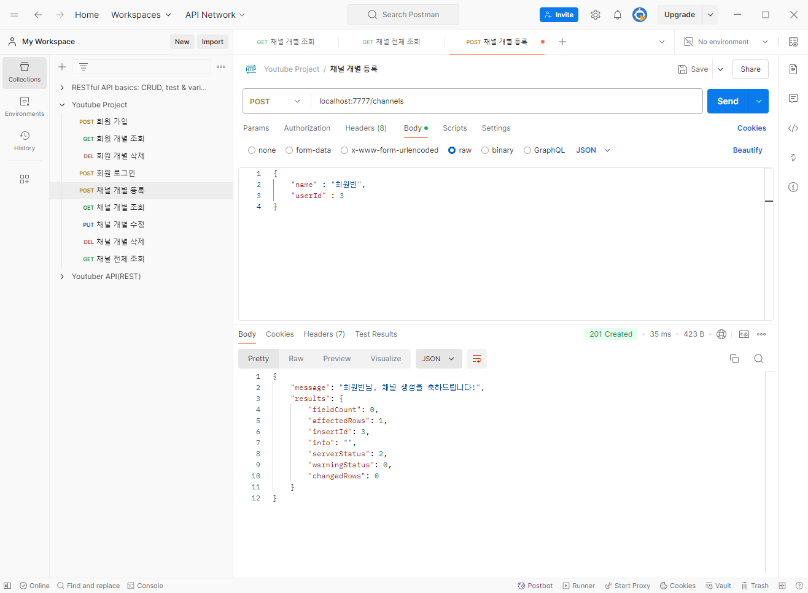808x593 pixels.
Task: Switch to the request Headers (8) tab
Action: pyautogui.click(x=366, y=128)
